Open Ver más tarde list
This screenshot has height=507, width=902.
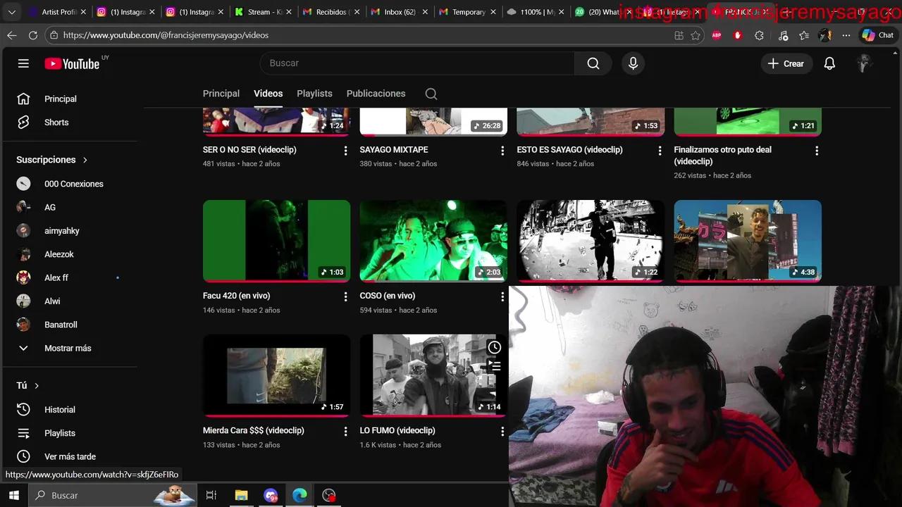click(x=70, y=456)
